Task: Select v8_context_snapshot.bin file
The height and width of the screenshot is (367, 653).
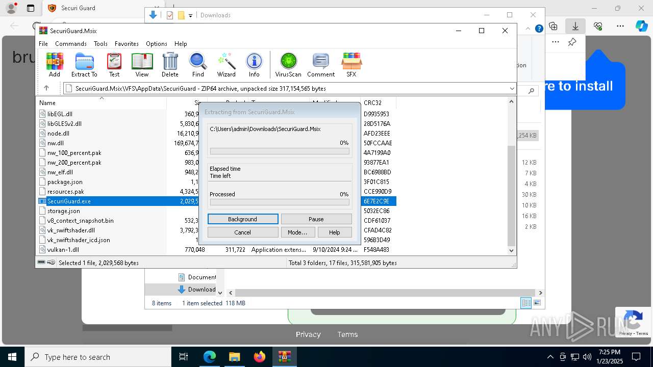Action: coord(80,221)
